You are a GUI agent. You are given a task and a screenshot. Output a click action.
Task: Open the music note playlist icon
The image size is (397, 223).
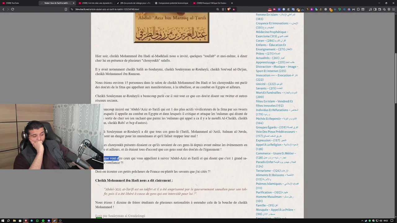tap(370, 9)
